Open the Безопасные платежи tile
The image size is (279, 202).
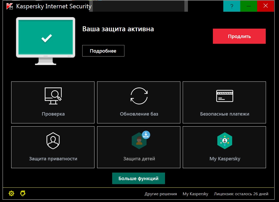224,102
